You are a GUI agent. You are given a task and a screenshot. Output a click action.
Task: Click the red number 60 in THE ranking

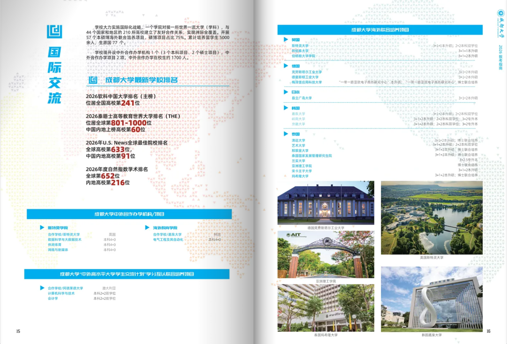[136, 130]
